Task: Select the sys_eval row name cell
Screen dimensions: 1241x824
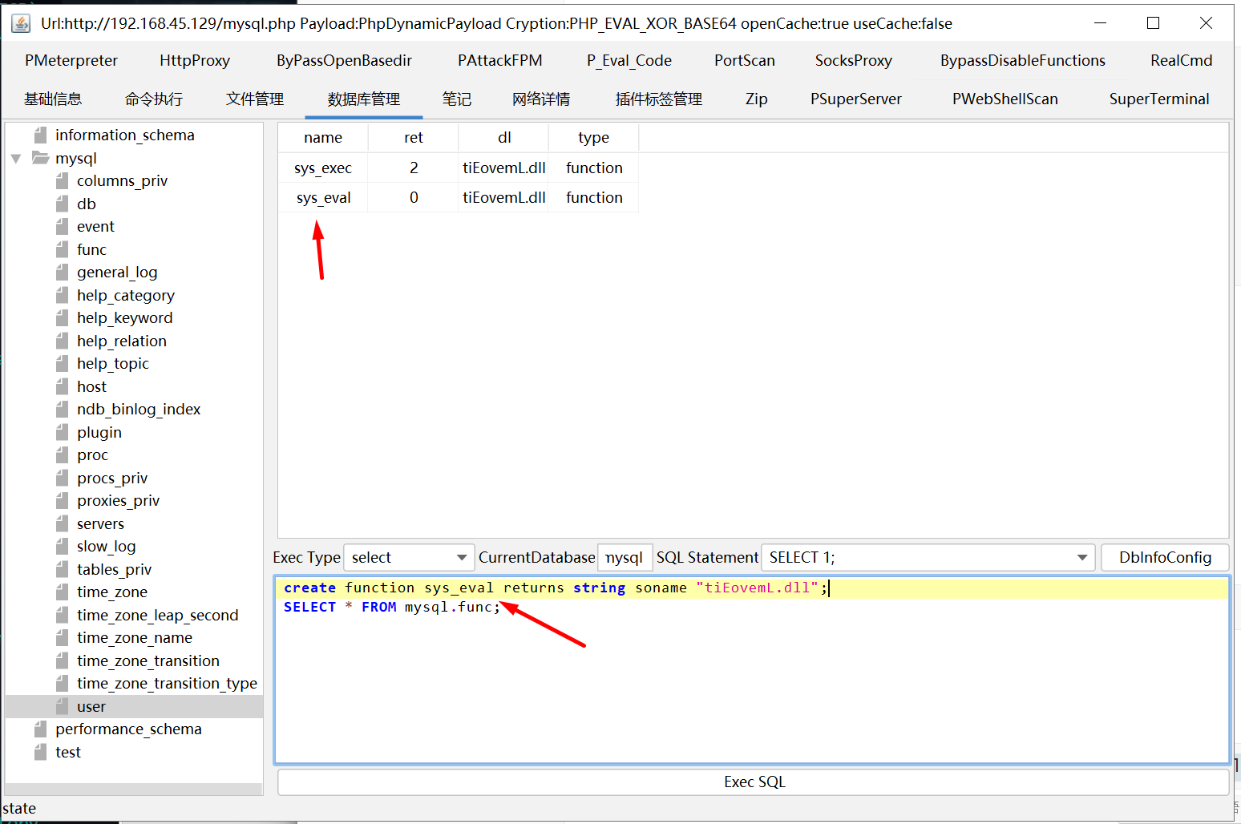Action: click(323, 197)
